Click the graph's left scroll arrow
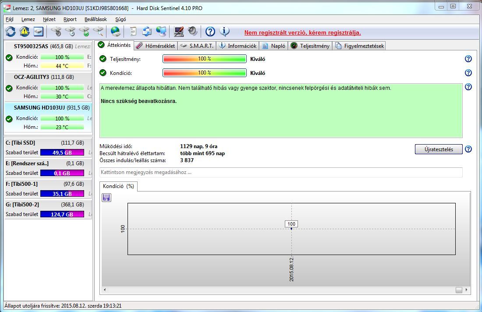The image size is (482, 312). click(105, 290)
